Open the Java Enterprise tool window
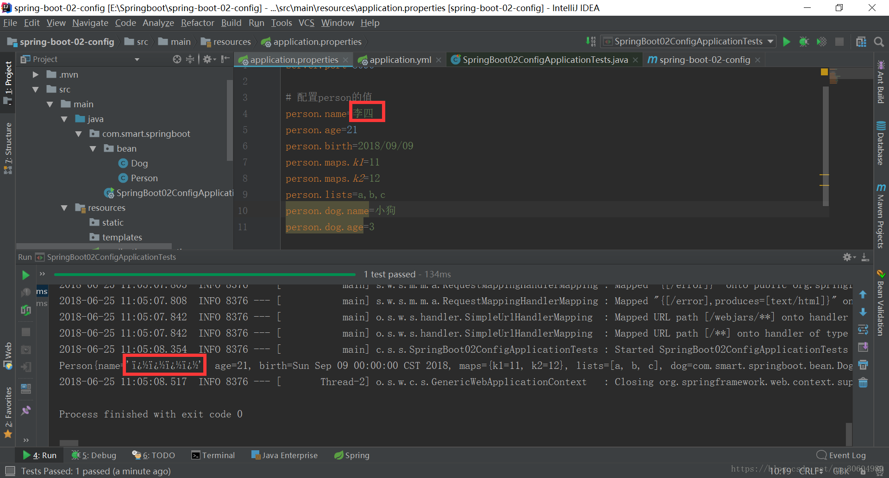 click(x=284, y=455)
